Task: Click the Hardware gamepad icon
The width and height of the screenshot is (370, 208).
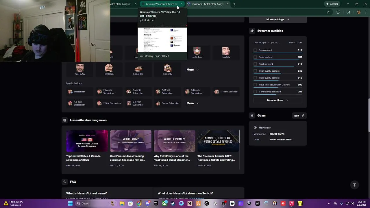Action: [255, 127]
